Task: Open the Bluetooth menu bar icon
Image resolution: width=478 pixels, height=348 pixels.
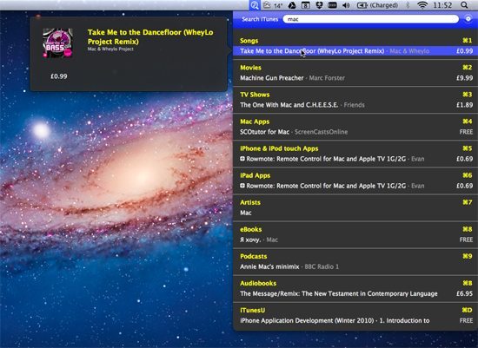Action: pos(408,5)
